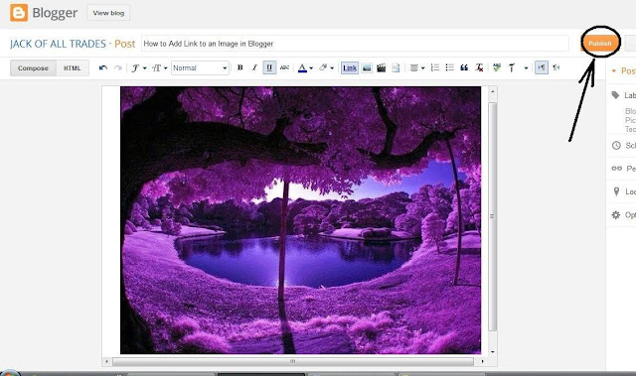Open the JACK OF ALL TRADES blog link

[58, 44]
